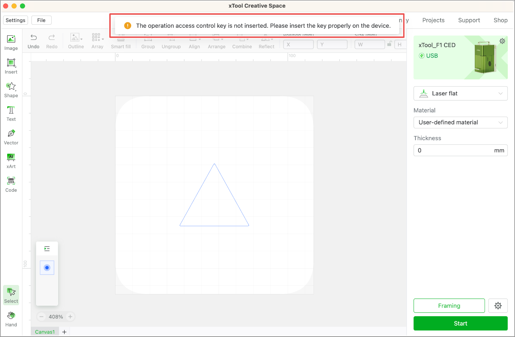Zoom in with the plus button
The height and width of the screenshot is (337, 515).
70,316
